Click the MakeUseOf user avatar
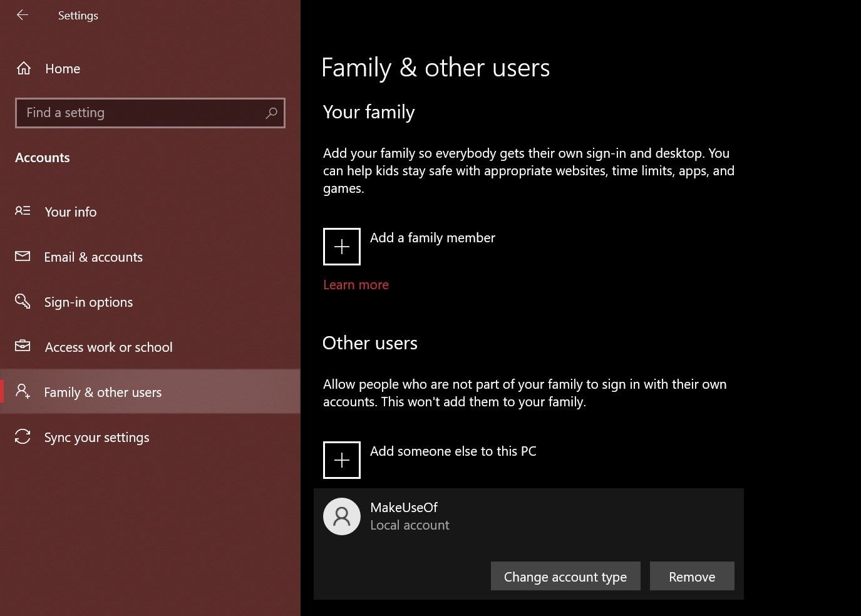 (342, 516)
